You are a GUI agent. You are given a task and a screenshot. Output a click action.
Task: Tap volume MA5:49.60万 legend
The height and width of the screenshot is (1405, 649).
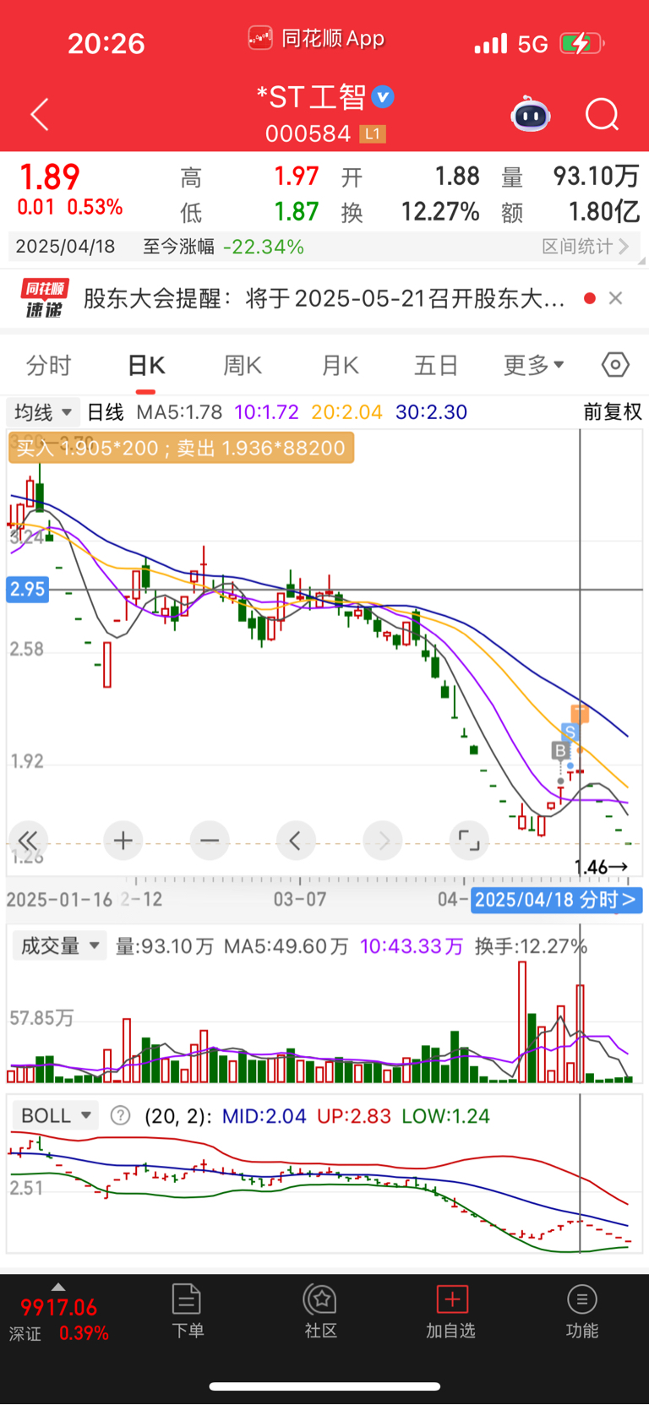point(286,946)
